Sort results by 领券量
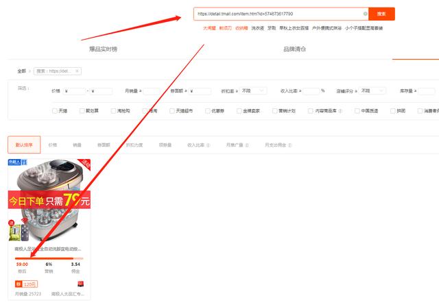 pyautogui.click(x=165, y=145)
